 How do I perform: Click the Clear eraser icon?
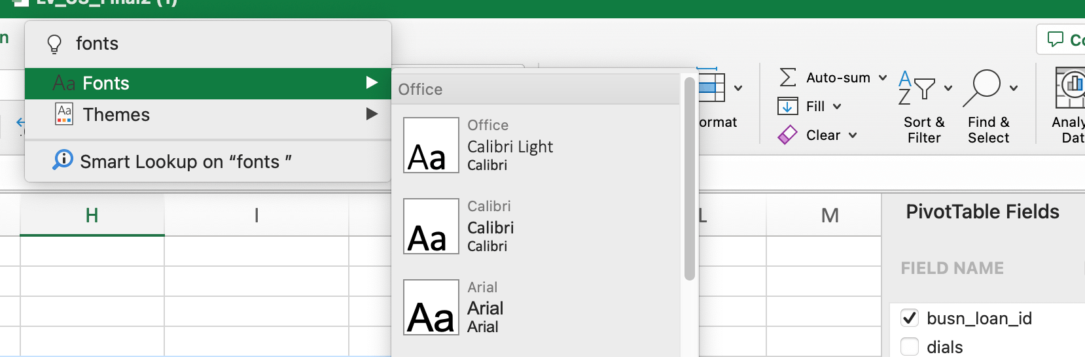click(788, 135)
